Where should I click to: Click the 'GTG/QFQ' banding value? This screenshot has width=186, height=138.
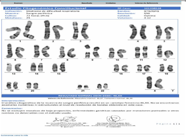(x=150, y=11)
